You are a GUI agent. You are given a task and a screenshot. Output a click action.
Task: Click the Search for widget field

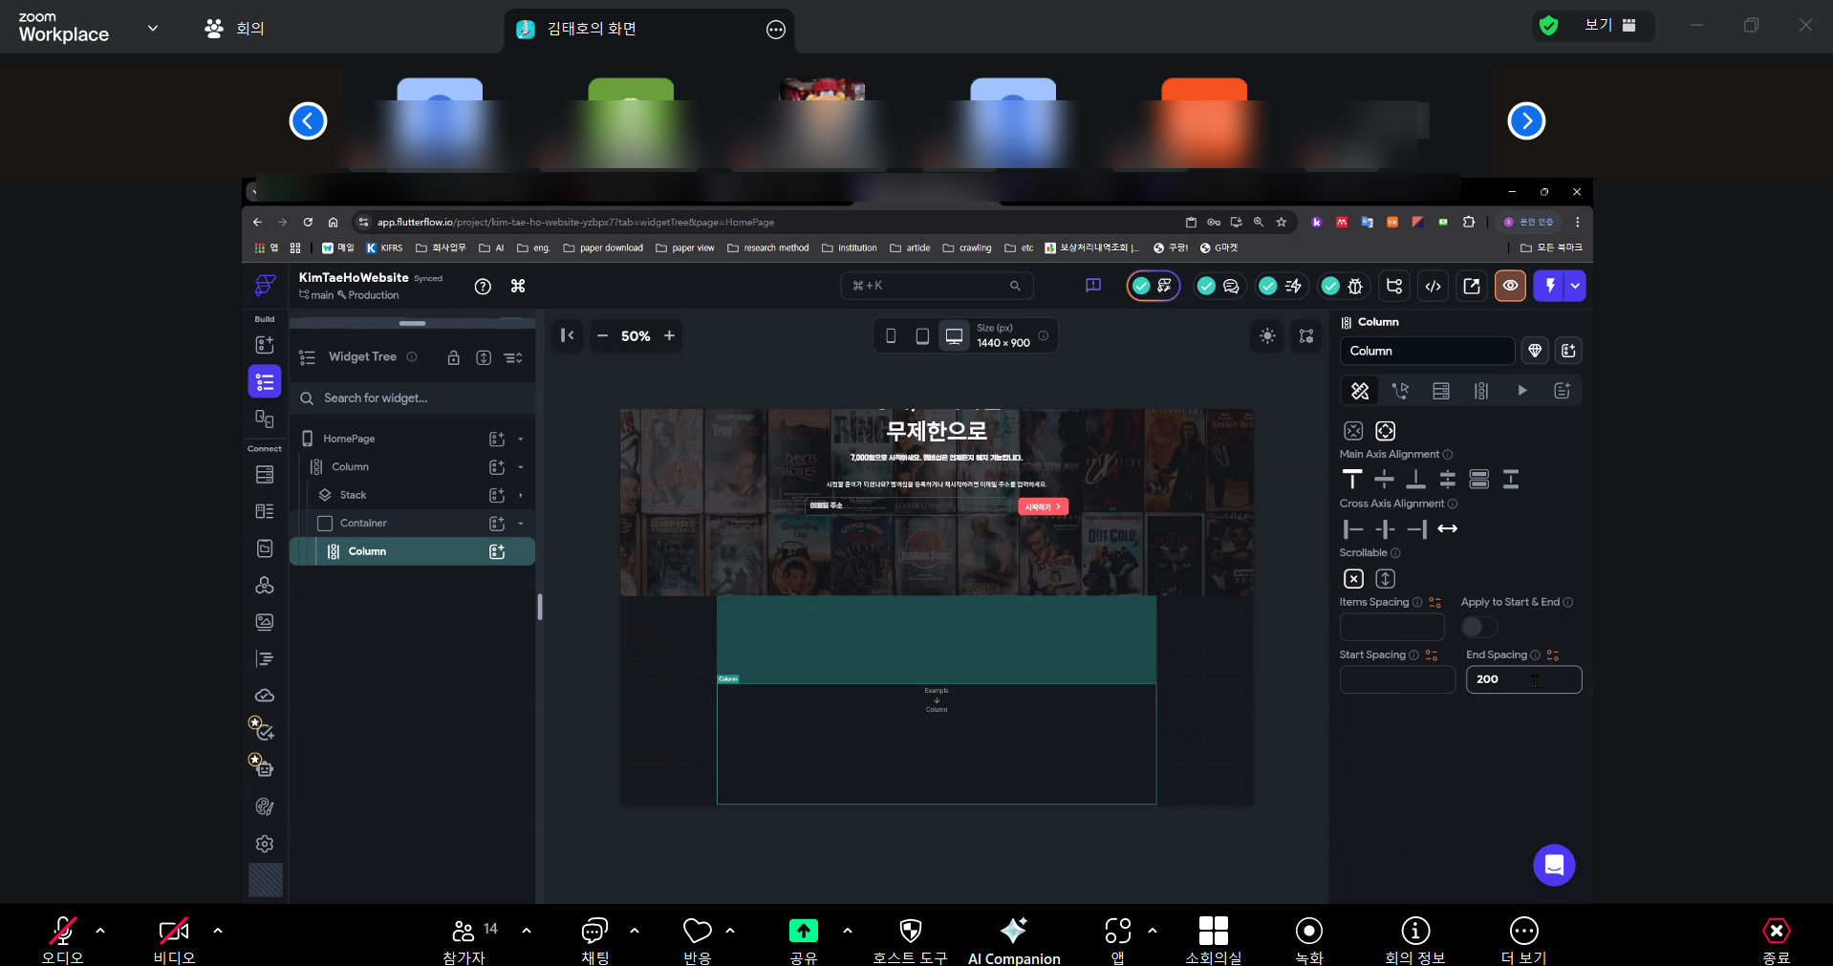412,398
